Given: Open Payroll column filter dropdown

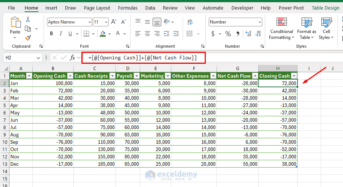Looking at the screenshot, I should pos(137,76).
